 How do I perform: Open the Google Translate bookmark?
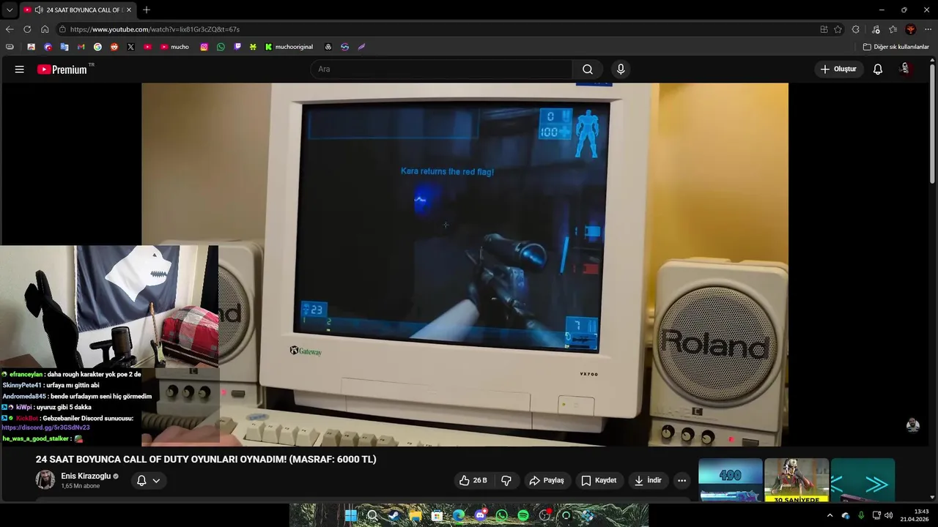click(x=64, y=47)
